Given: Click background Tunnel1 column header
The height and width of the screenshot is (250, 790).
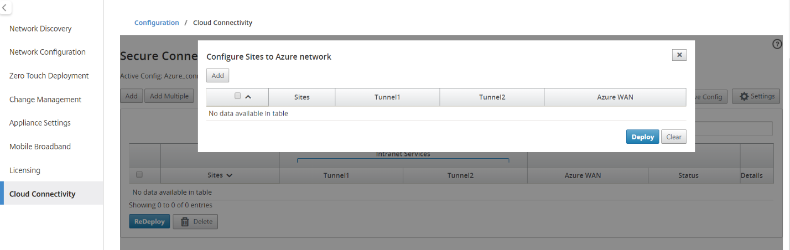Looking at the screenshot, I should pos(341,175).
